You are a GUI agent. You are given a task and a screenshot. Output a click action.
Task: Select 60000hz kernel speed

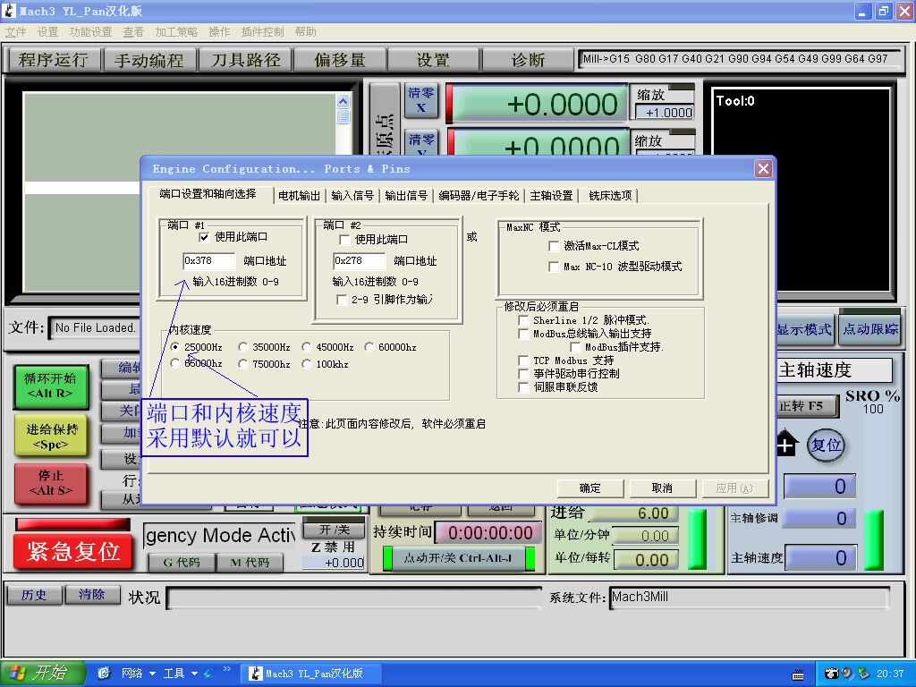[x=369, y=347]
